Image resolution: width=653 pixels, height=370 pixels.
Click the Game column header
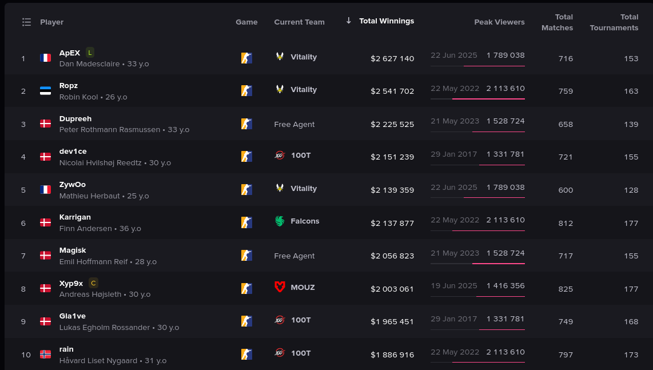point(246,22)
